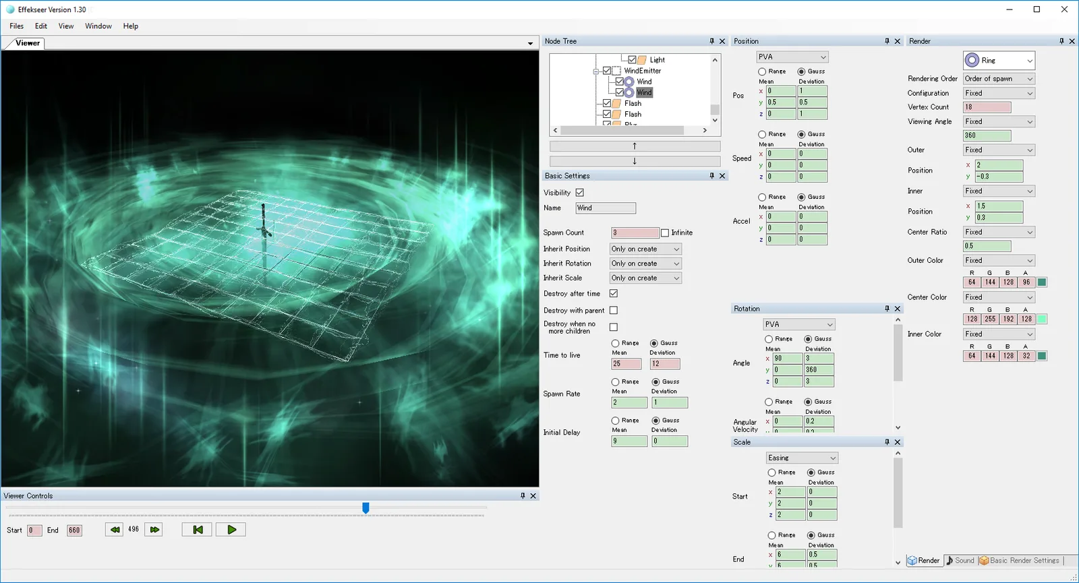Step back one frame
The width and height of the screenshot is (1079, 583).
(115, 530)
